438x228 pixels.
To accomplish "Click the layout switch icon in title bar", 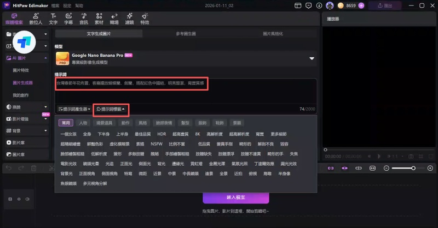I will [x=298, y=5].
